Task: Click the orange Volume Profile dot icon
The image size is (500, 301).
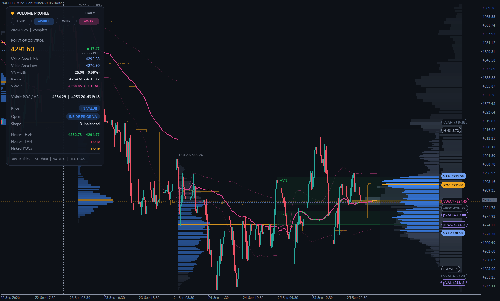Action: (12, 13)
